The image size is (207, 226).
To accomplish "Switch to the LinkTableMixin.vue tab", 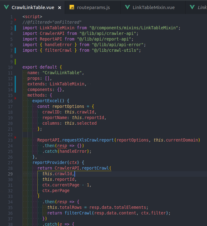I will coord(153,7).
